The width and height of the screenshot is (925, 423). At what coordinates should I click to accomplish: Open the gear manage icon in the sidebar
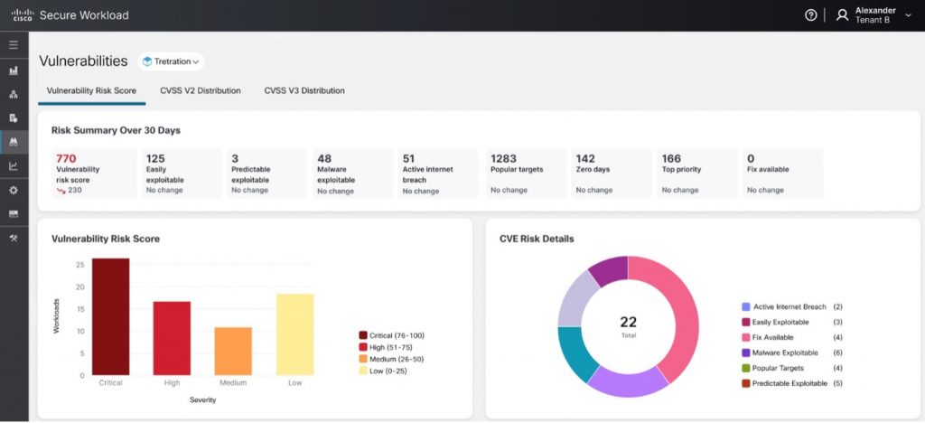(14, 190)
